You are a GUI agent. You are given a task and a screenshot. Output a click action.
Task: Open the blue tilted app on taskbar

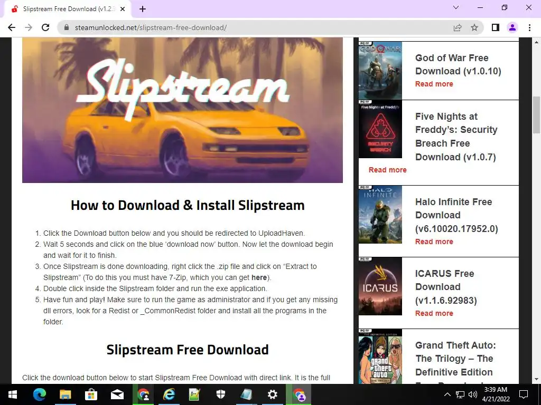pos(246,394)
